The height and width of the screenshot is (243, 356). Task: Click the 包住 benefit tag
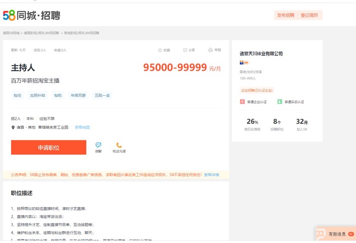18,95
